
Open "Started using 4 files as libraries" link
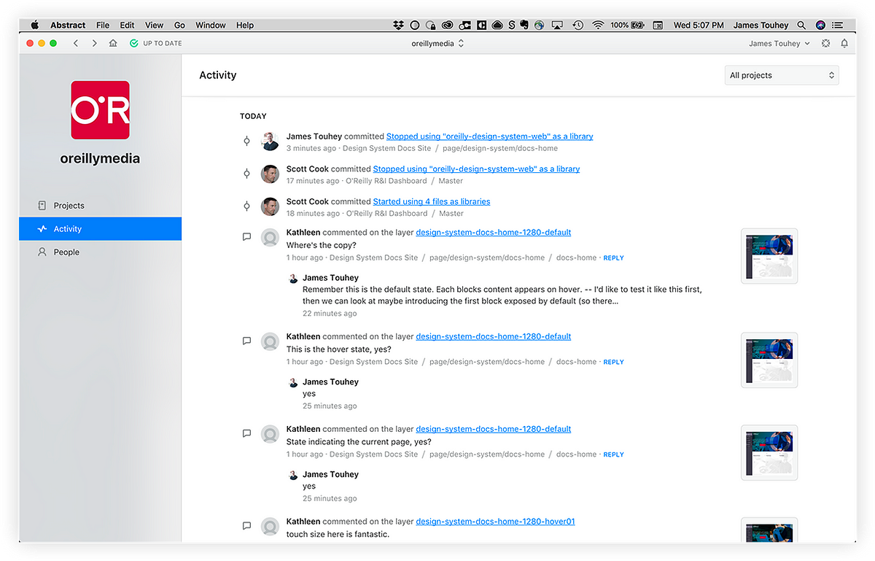[x=432, y=201]
